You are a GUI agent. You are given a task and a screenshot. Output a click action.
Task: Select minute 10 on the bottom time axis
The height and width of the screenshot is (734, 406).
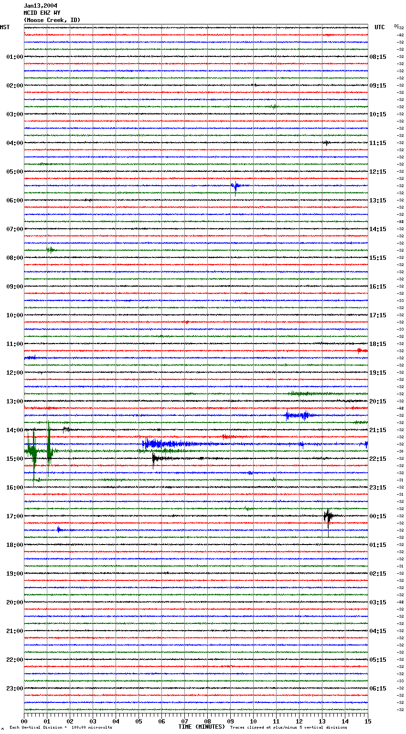click(x=254, y=721)
